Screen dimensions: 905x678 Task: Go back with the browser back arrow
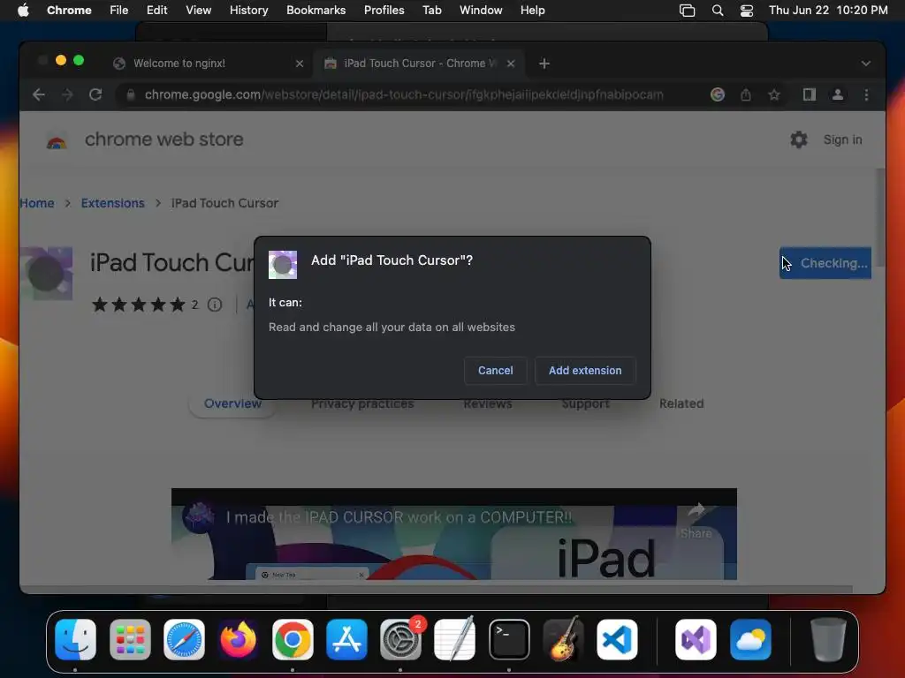tap(39, 94)
